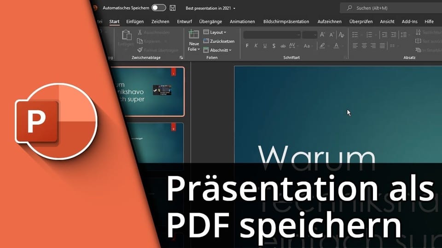Toggle the Automatisches Speichern switch
442x248 pixels.
pyautogui.click(x=158, y=8)
